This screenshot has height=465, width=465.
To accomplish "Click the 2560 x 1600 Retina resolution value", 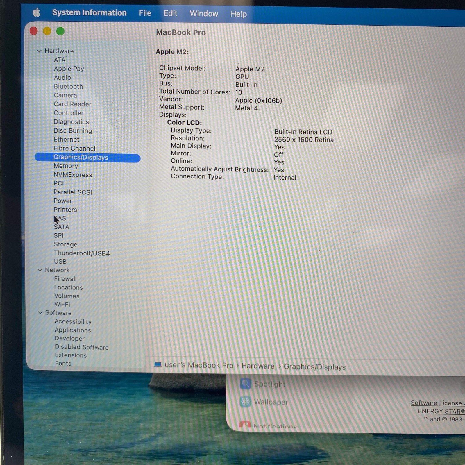I will [304, 140].
